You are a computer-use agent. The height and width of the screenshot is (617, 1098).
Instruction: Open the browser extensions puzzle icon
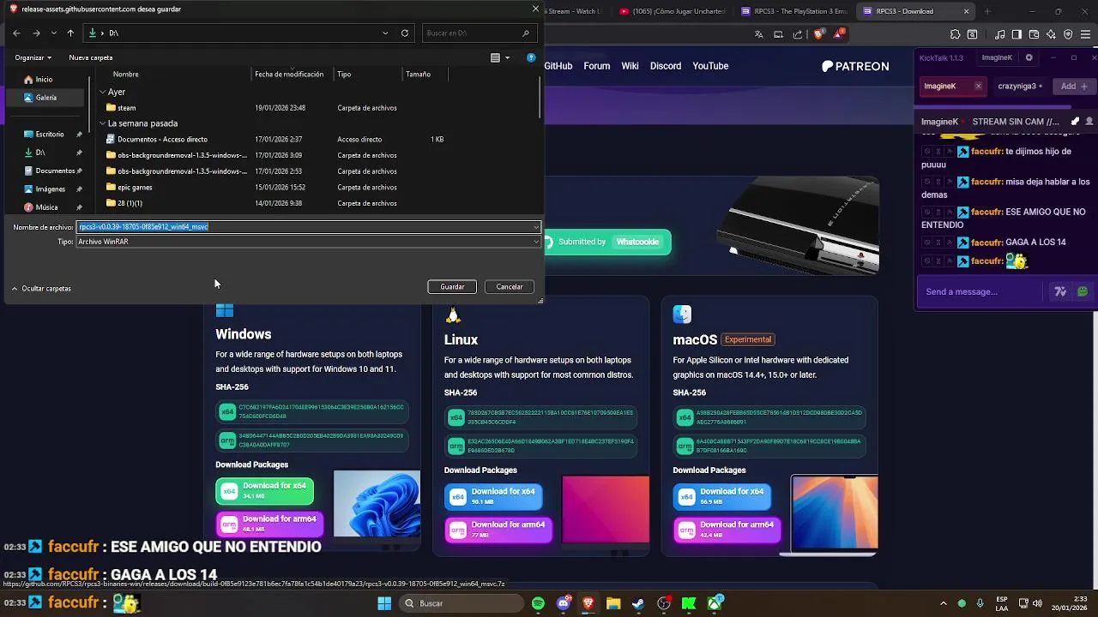pyautogui.click(x=956, y=34)
